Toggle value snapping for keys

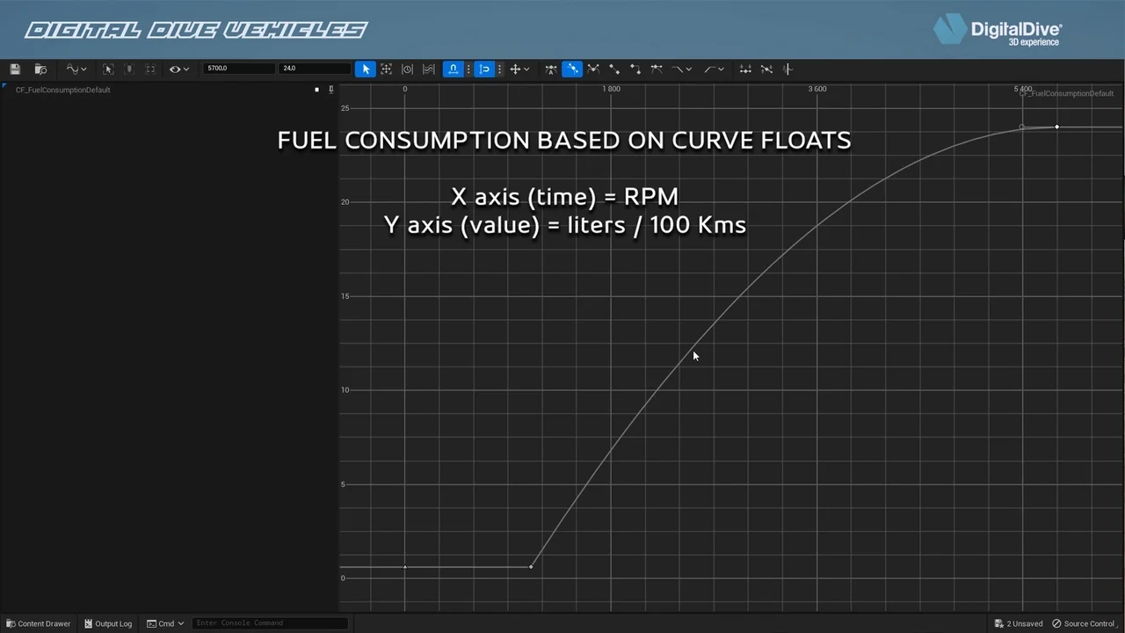click(x=484, y=69)
